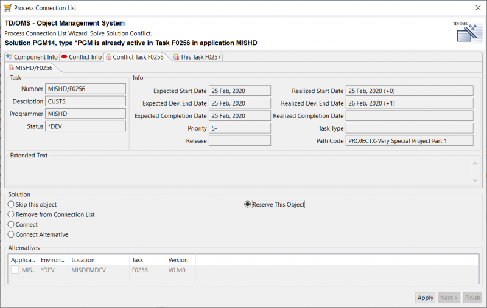Open the This Task F0257 tab
This screenshot has width=487, height=308.
coord(200,57)
